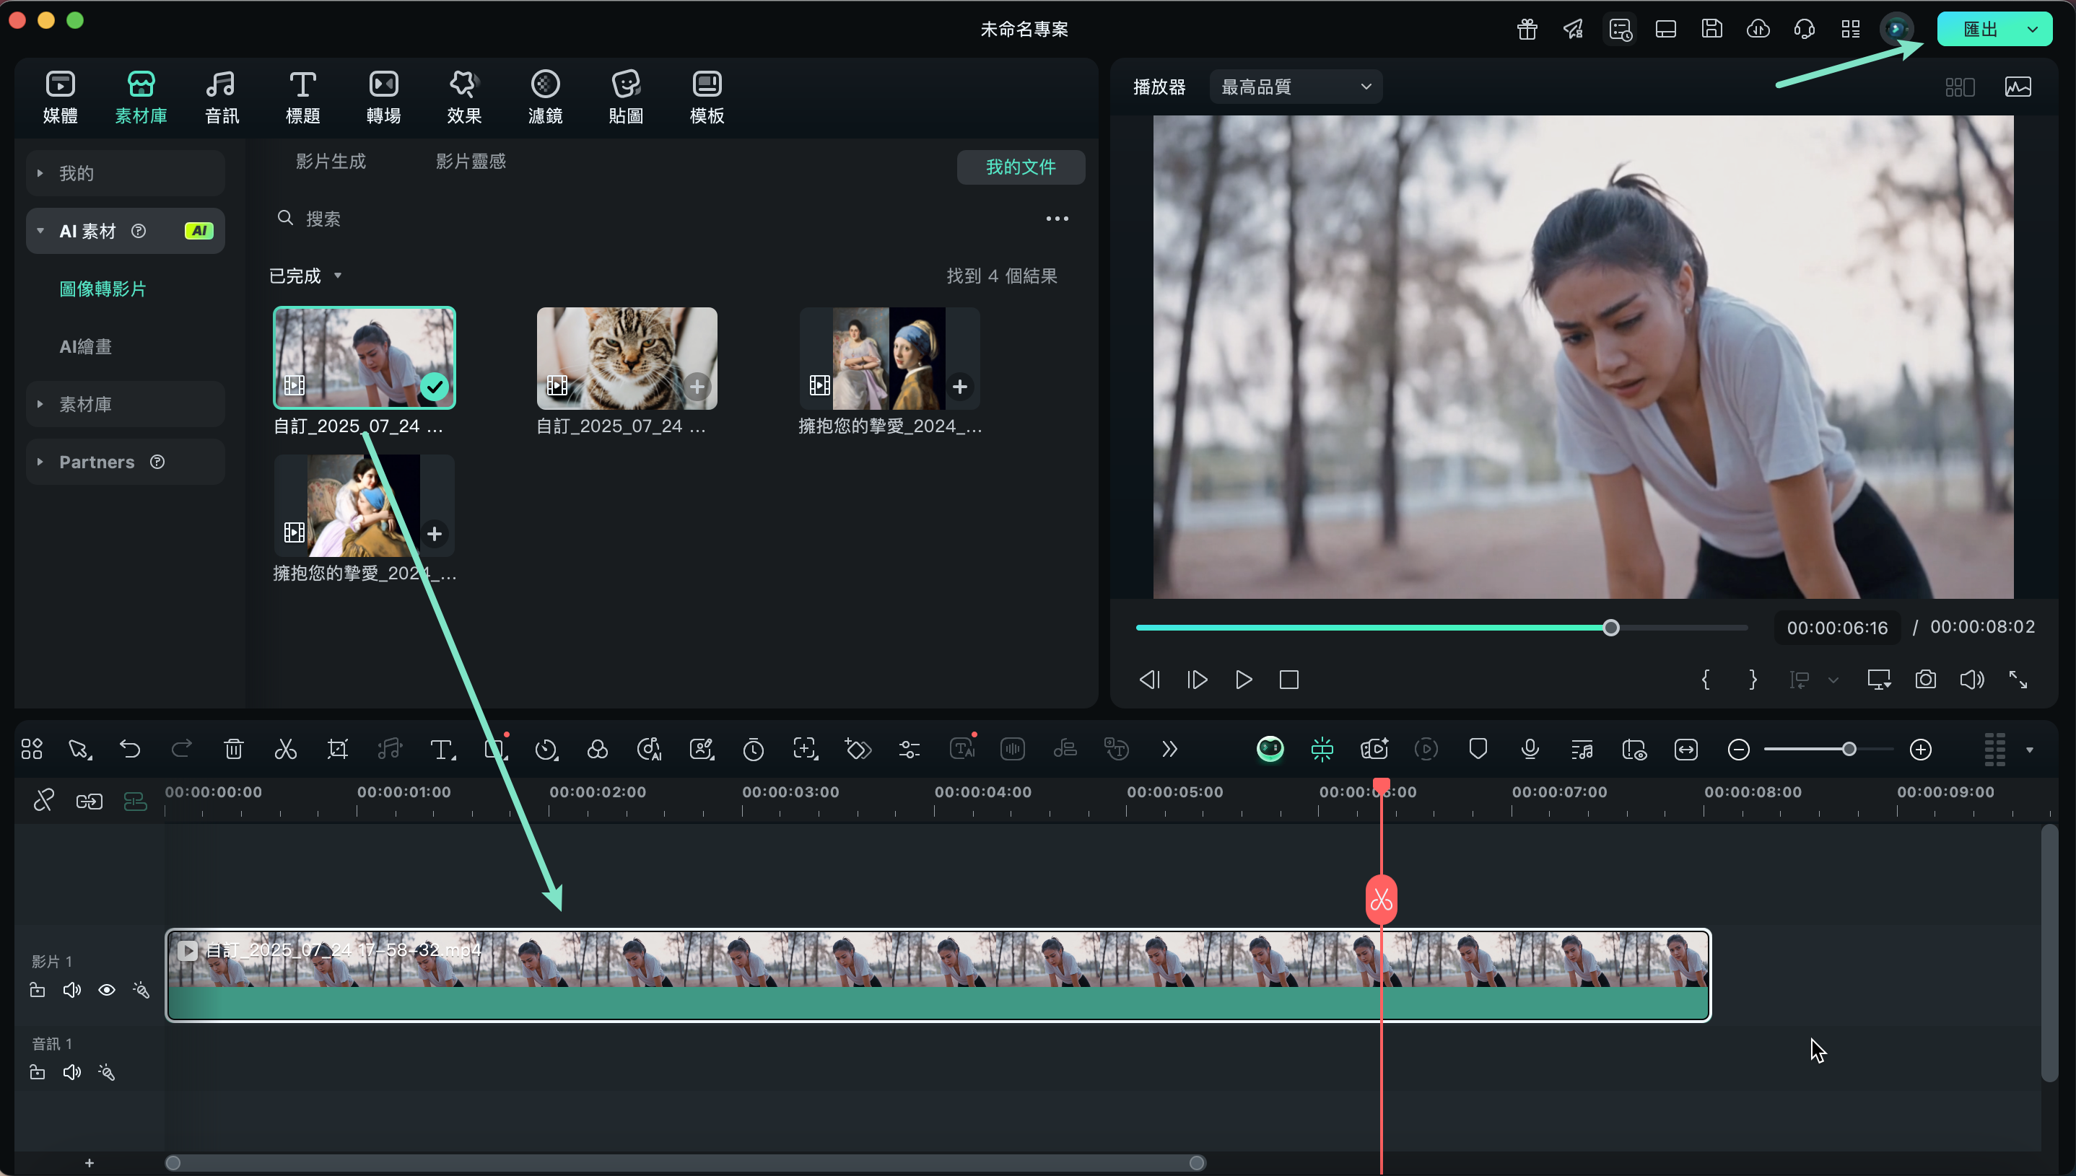
Task: Open track layout options dropdown arrow
Action: tap(2029, 750)
